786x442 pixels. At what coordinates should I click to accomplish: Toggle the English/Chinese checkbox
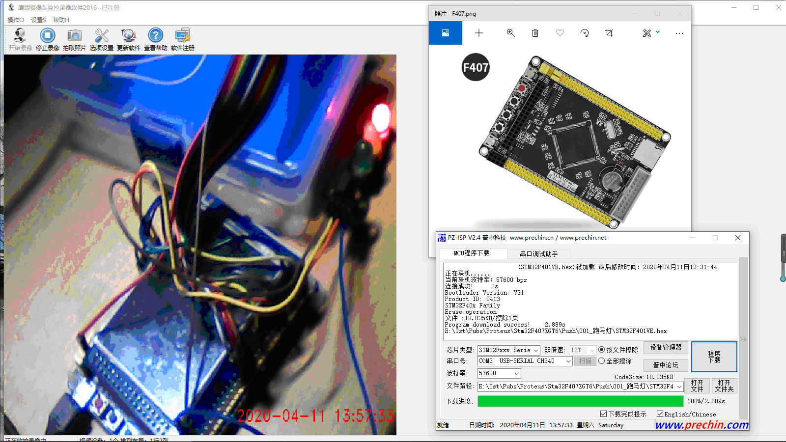coord(660,414)
